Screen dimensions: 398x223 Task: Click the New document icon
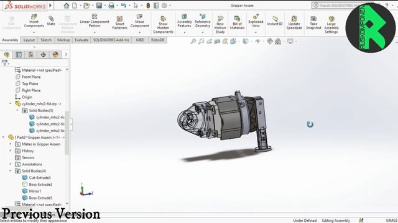coord(75,6)
